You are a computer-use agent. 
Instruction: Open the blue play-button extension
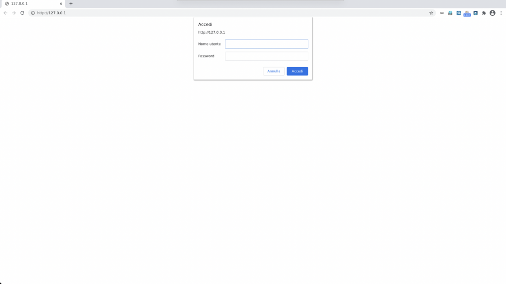[476, 13]
